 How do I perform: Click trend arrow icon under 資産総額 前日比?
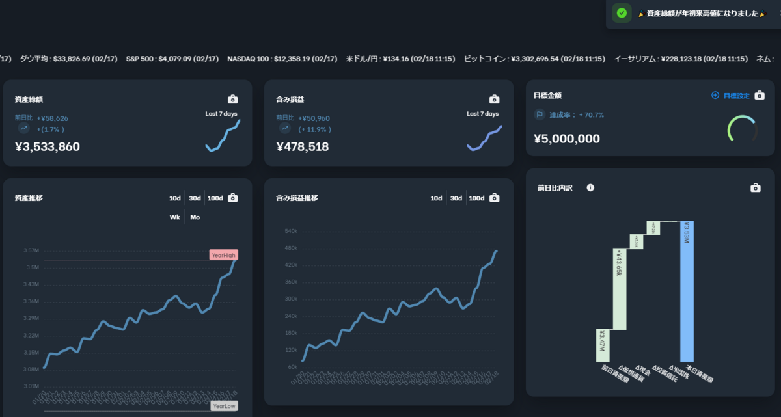pyautogui.click(x=24, y=129)
